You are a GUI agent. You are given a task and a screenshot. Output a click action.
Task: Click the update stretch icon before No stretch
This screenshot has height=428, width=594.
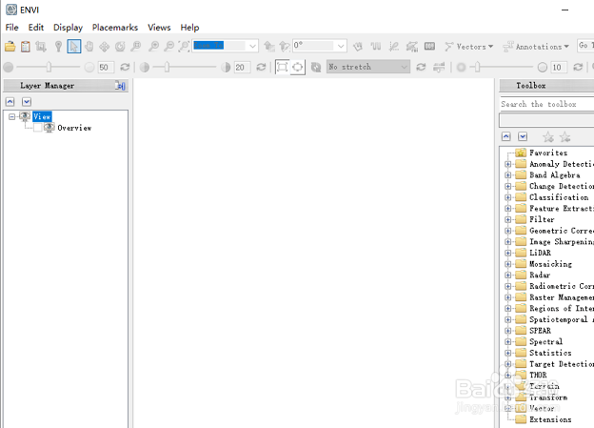click(x=316, y=67)
